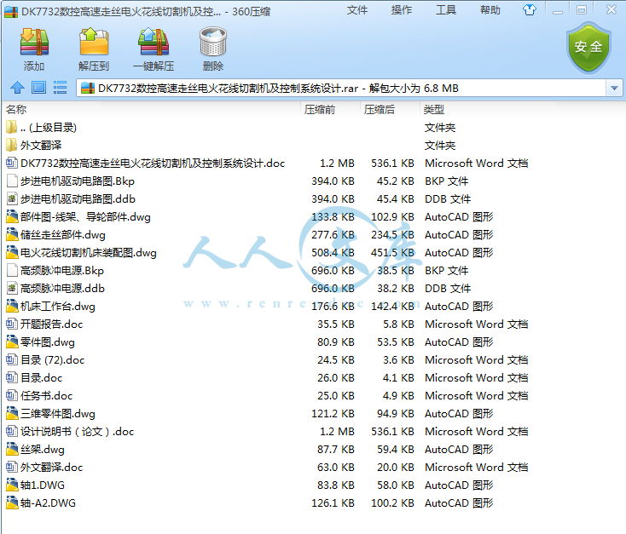This screenshot has width=626, height=534.
Task: Click AutoCAD icon of 三维零件图.dwg
Action: [12, 413]
